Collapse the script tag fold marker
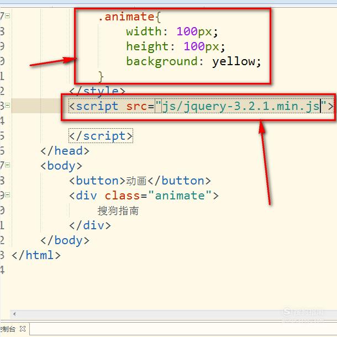This screenshot has width=337, height=337. 8,106
